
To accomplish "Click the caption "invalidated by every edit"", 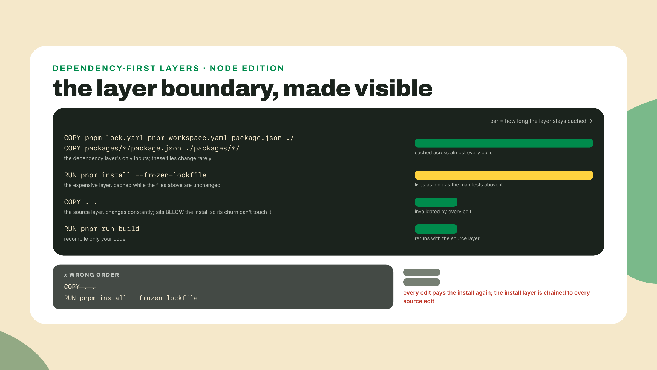I will (x=443, y=212).
